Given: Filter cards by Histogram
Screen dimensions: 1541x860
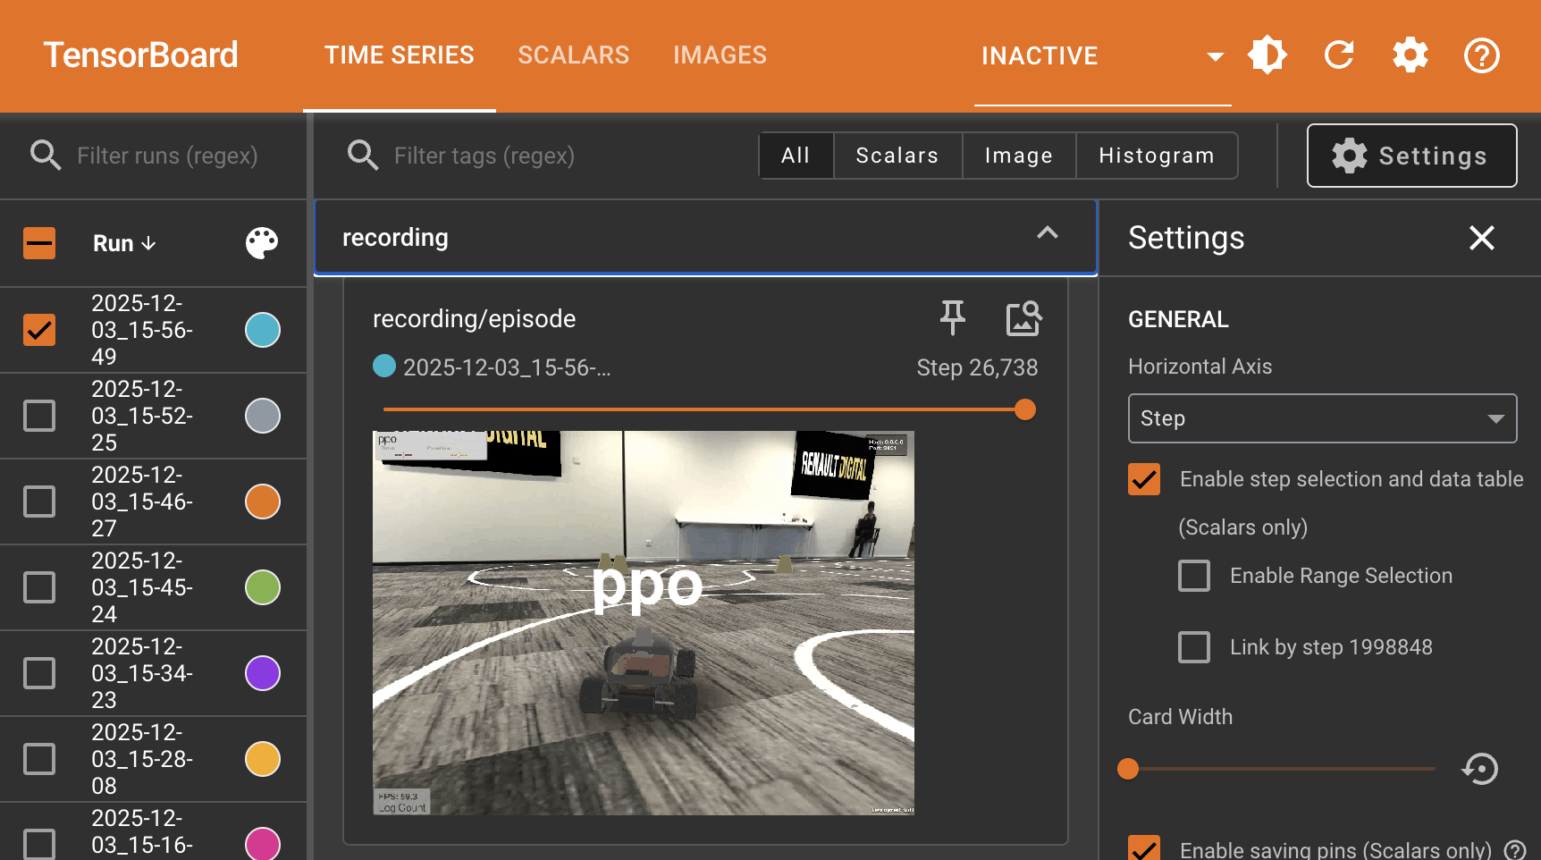Looking at the screenshot, I should tap(1156, 156).
